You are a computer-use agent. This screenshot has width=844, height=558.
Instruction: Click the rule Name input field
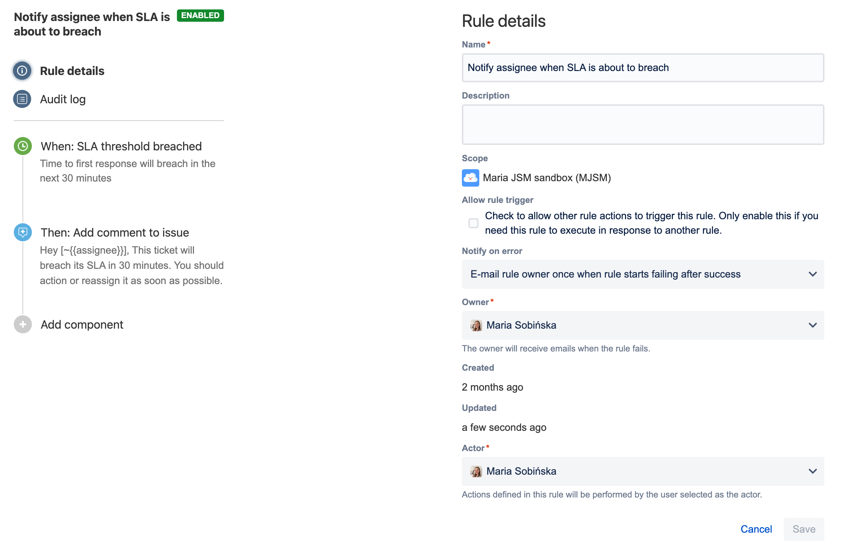pyautogui.click(x=642, y=68)
